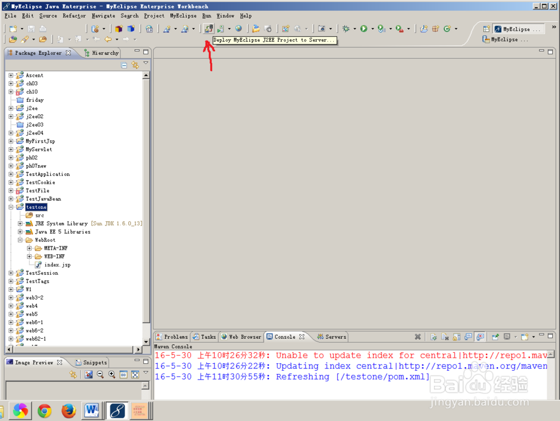Click the Print toolbar icon
The image size is (560, 421).
click(43, 29)
